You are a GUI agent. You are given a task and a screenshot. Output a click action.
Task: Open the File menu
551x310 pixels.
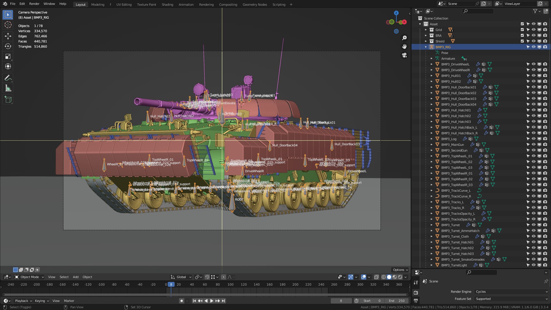click(13, 4)
